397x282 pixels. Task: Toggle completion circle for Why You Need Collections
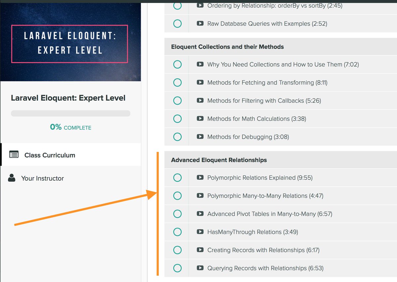coord(177,64)
